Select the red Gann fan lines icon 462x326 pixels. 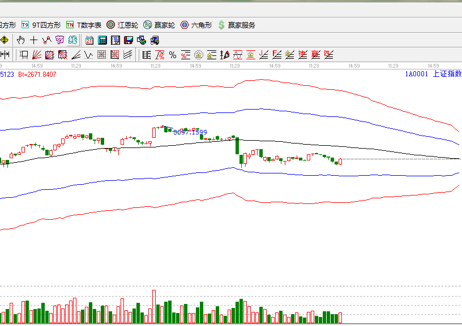pyautogui.click(x=36, y=55)
